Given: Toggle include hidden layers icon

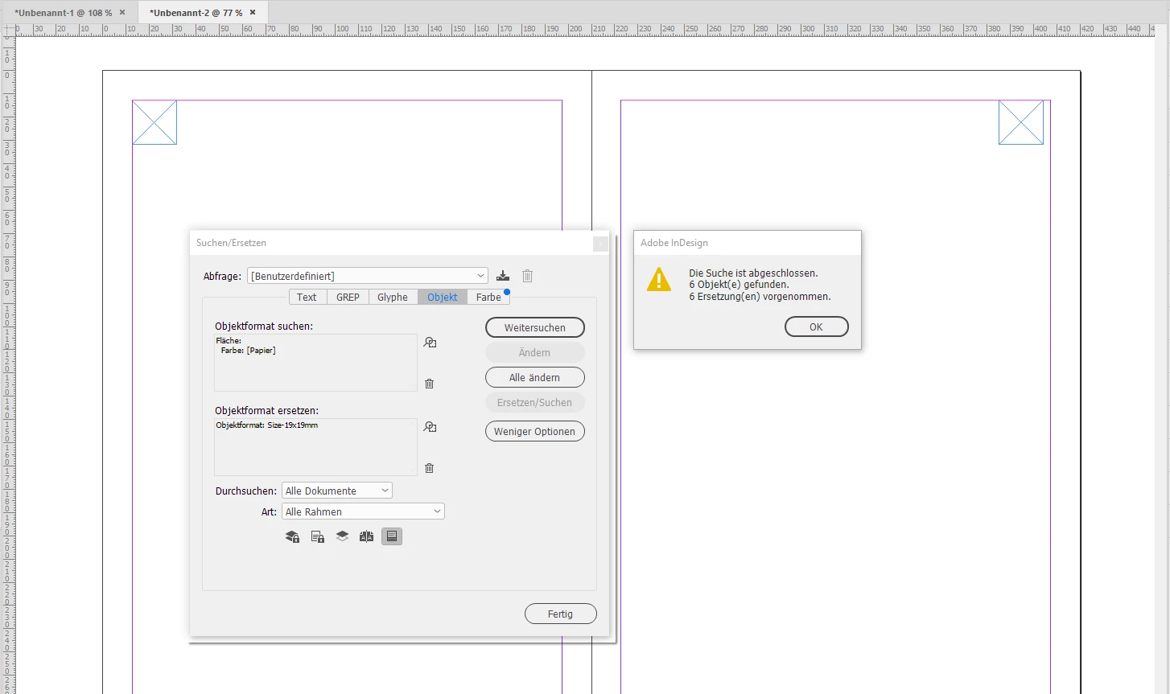Looking at the screenshot, I should (342, 536).
